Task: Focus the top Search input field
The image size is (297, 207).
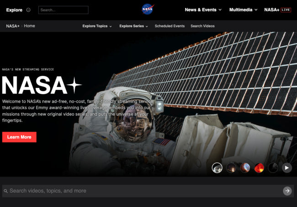Action: [x=63, y=10]
